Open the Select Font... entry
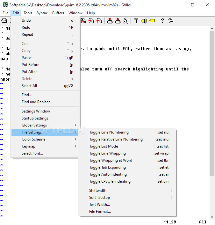This screenshot has width=215, height=225. [x=45, y=153]
